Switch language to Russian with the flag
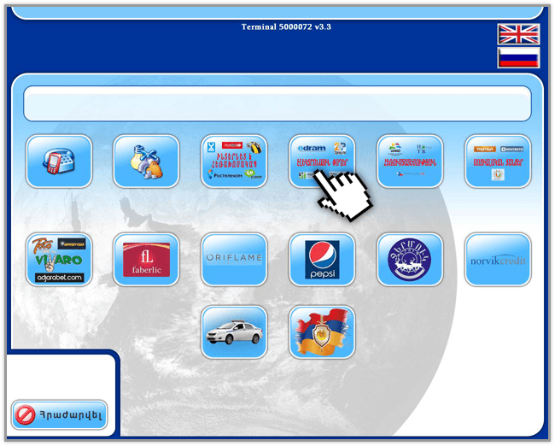Image resolution: width=555 pixels, height=446 pixels. pos(518,57)
